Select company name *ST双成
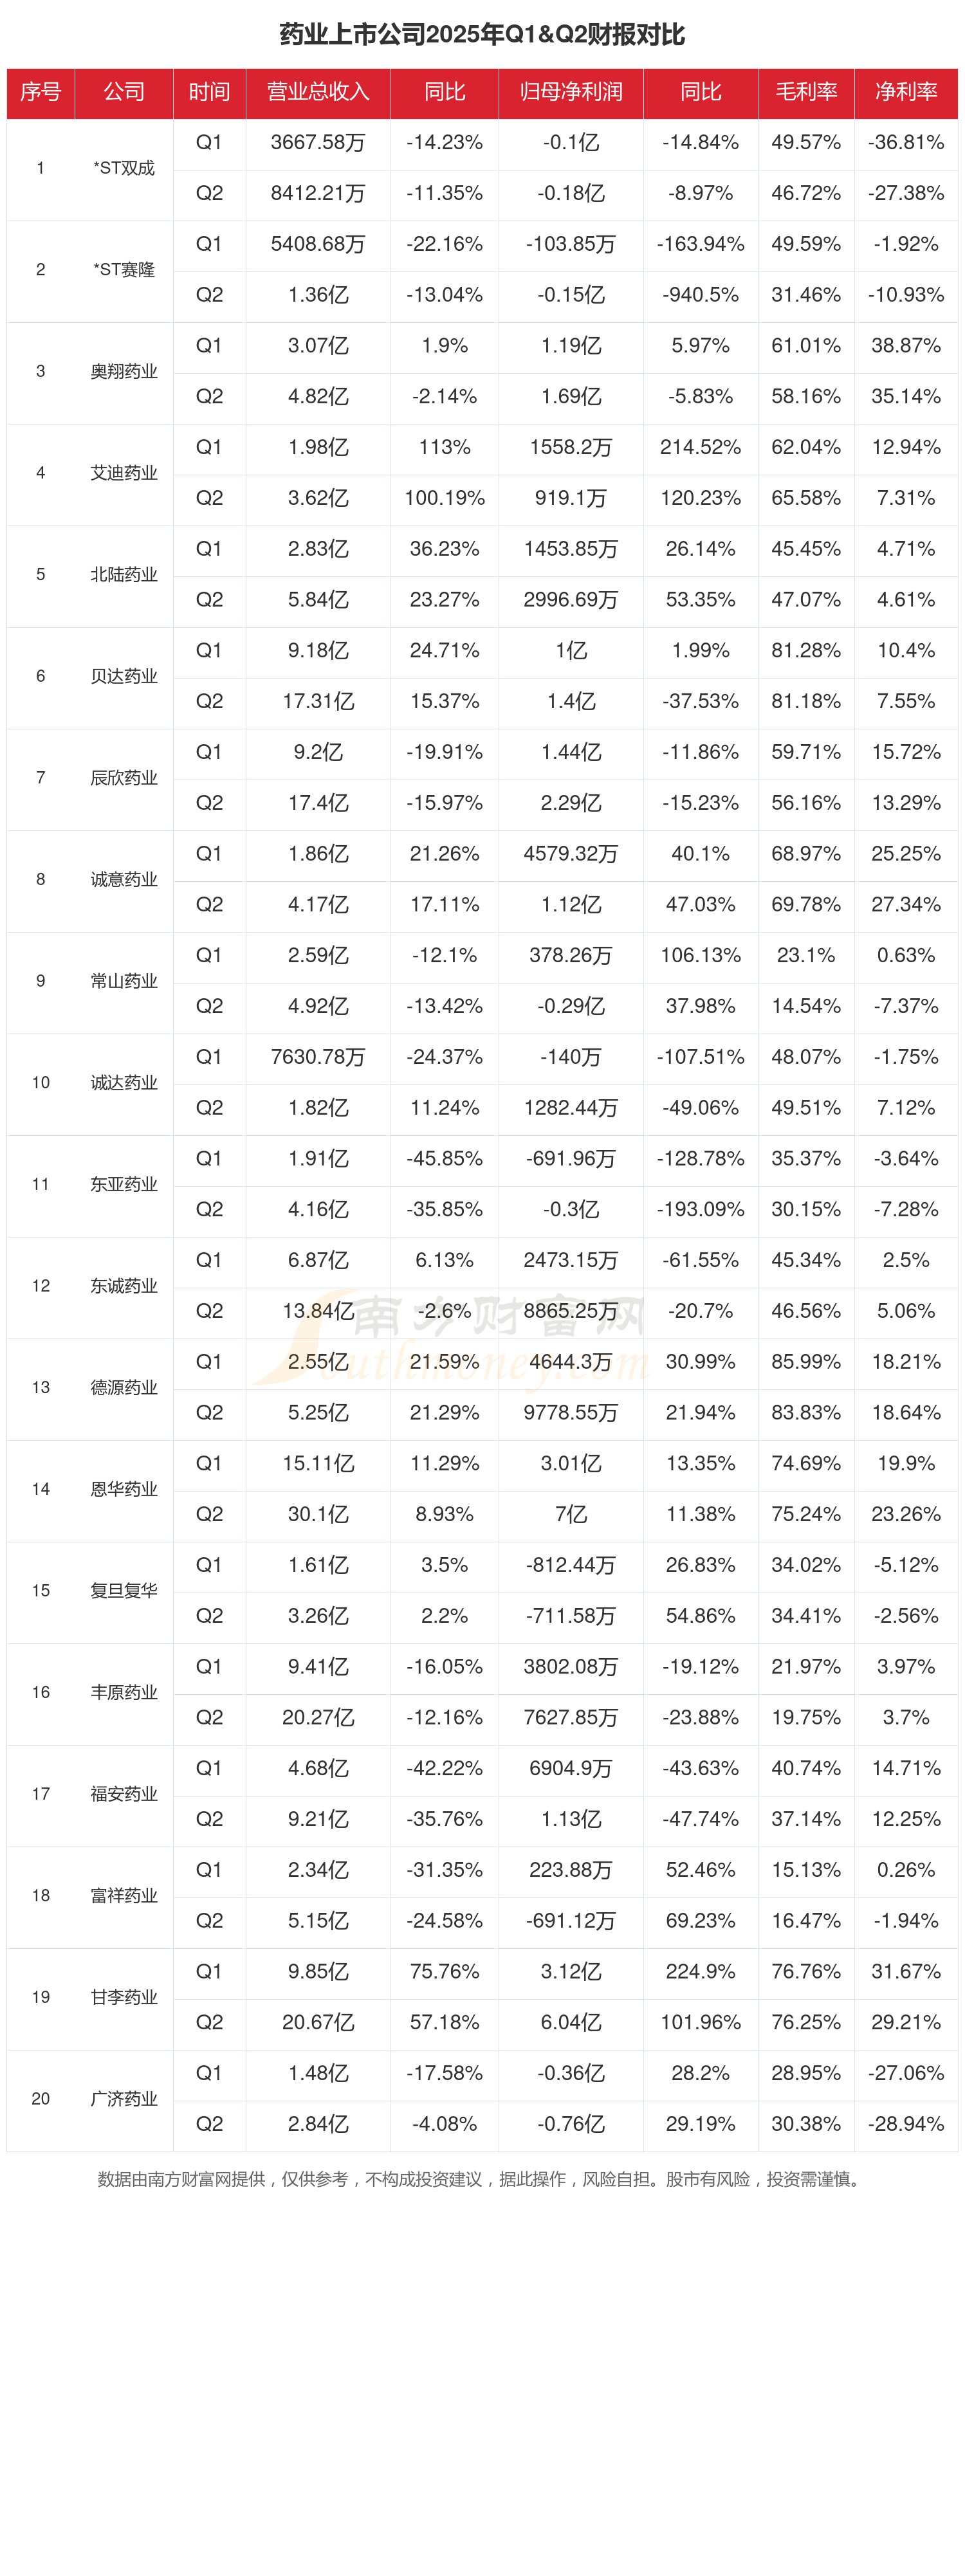The height and width of the screenshot is (2576, 965). 124,168
